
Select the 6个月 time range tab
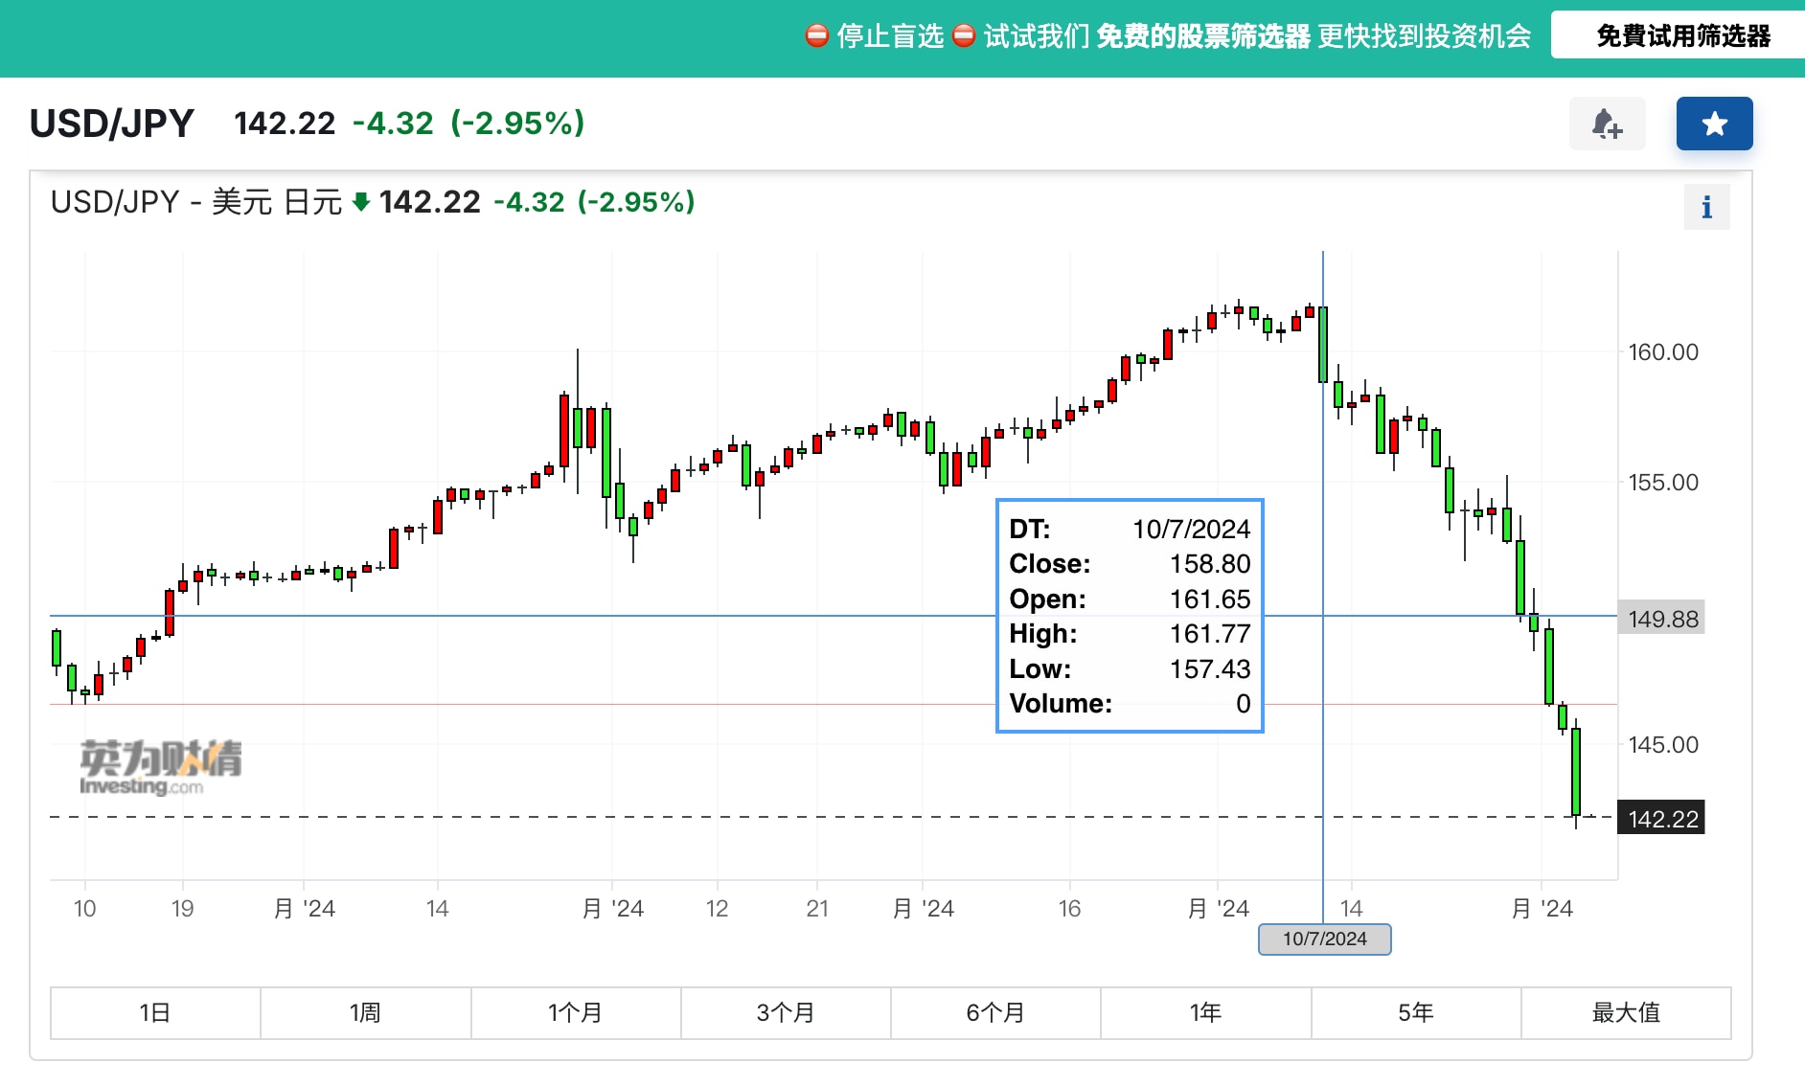pos(995,1012)
